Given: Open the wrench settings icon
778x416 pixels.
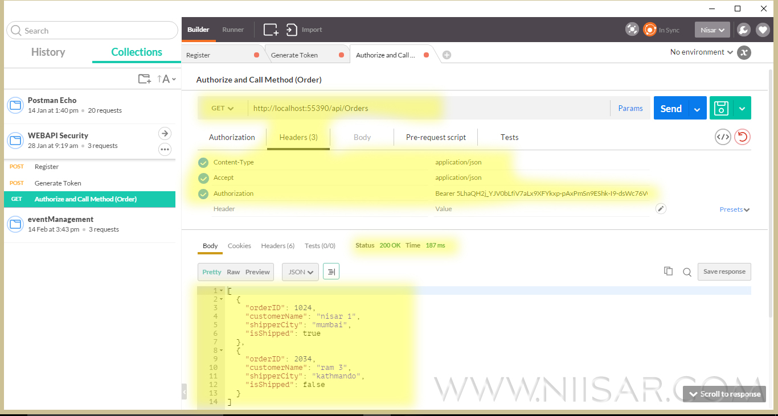Looking at the screenshot, I should coord(743,30).
